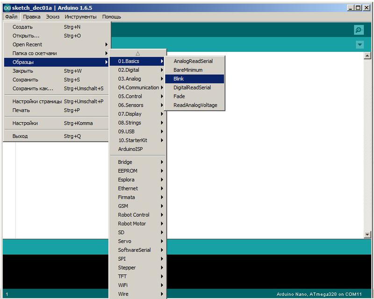This screenshot has height=299, width=374.
Task: Click the scroll-up triangle atop examples list
Action: (137, 53)
